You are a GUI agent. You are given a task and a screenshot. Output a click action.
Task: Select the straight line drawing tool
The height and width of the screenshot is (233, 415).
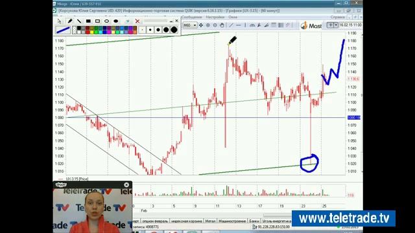click(79, 21)
